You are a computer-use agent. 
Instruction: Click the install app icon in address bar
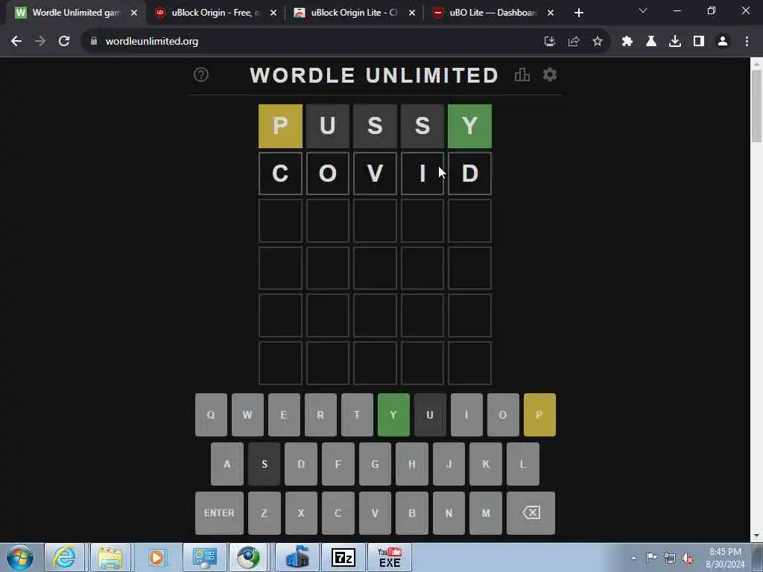(550, 42)
